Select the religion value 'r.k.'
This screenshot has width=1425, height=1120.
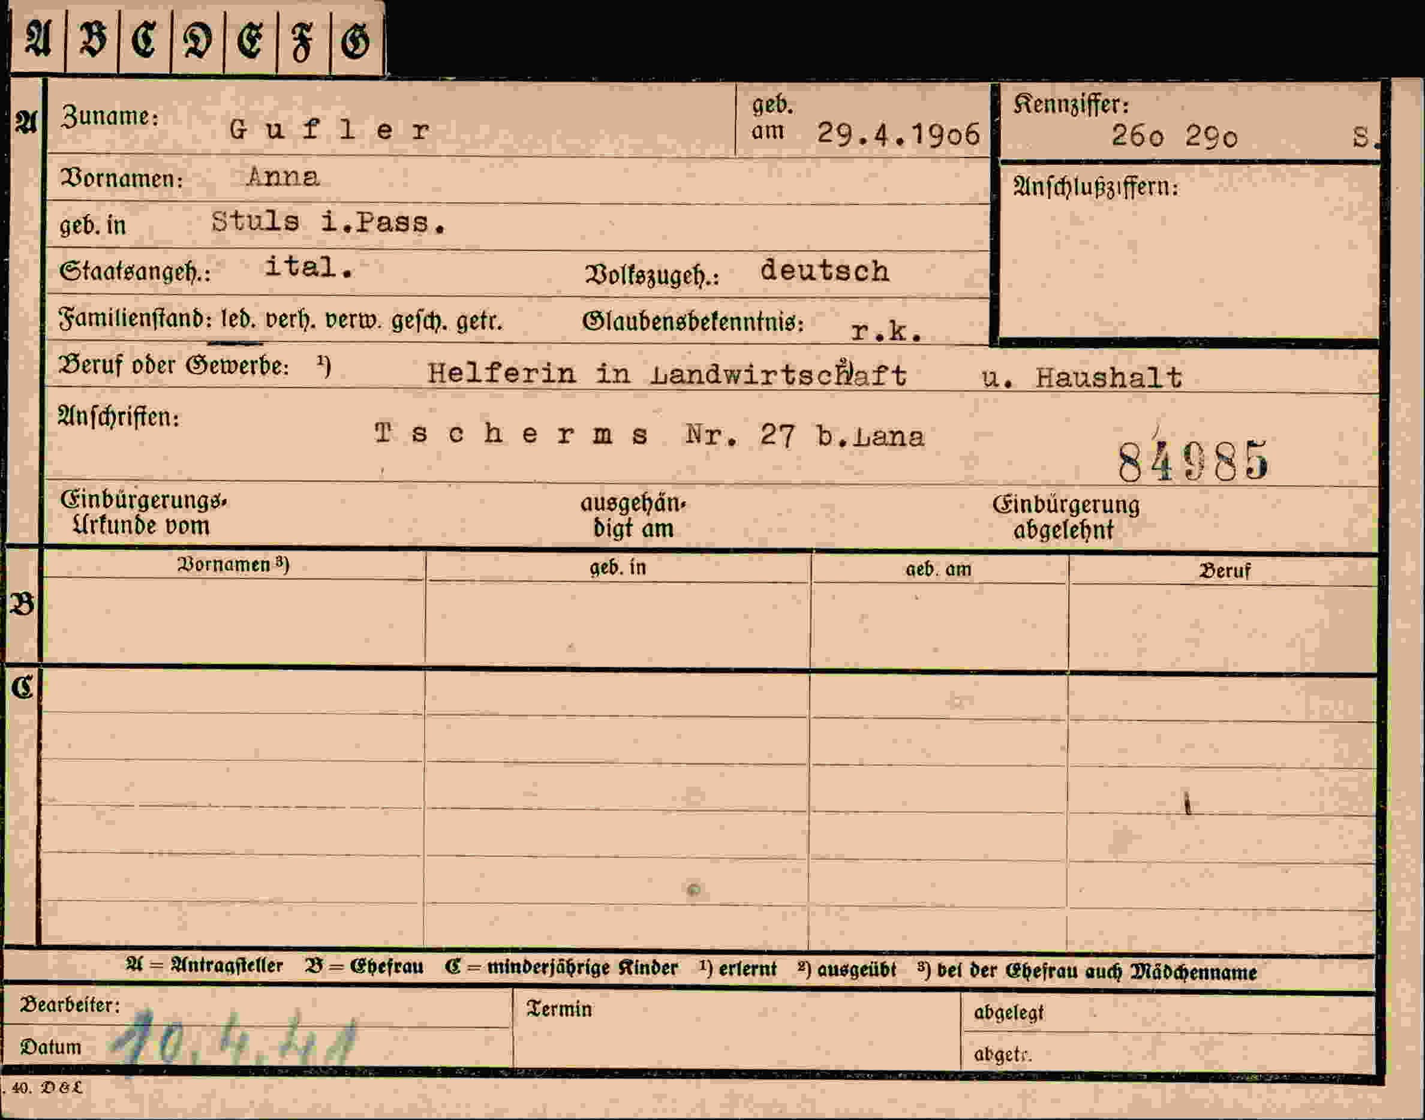[886, 331]
